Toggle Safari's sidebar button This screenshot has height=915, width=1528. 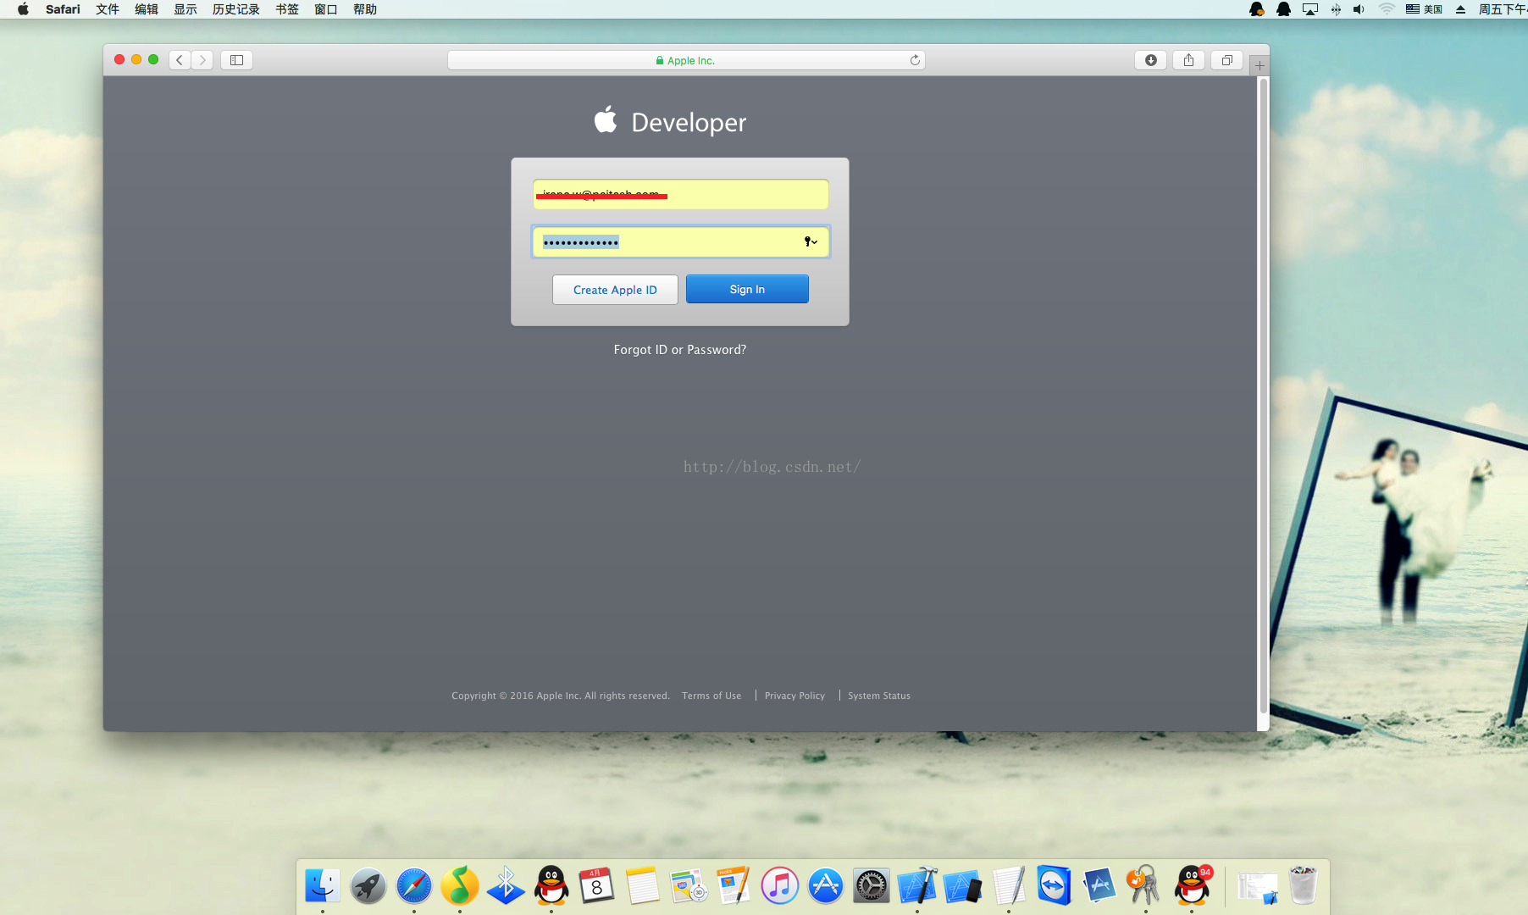tap(236, 60)
